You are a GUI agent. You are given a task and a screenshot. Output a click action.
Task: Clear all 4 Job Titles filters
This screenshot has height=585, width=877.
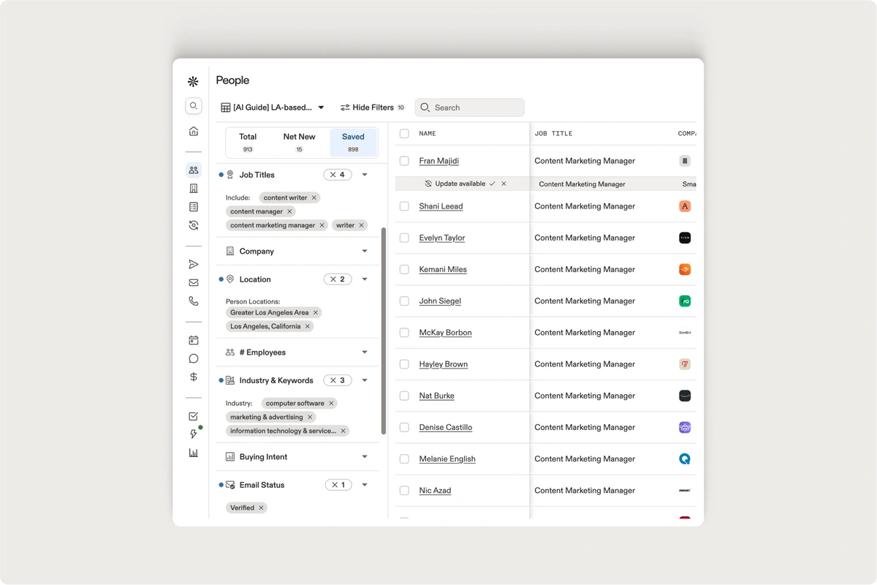(338, 175)
